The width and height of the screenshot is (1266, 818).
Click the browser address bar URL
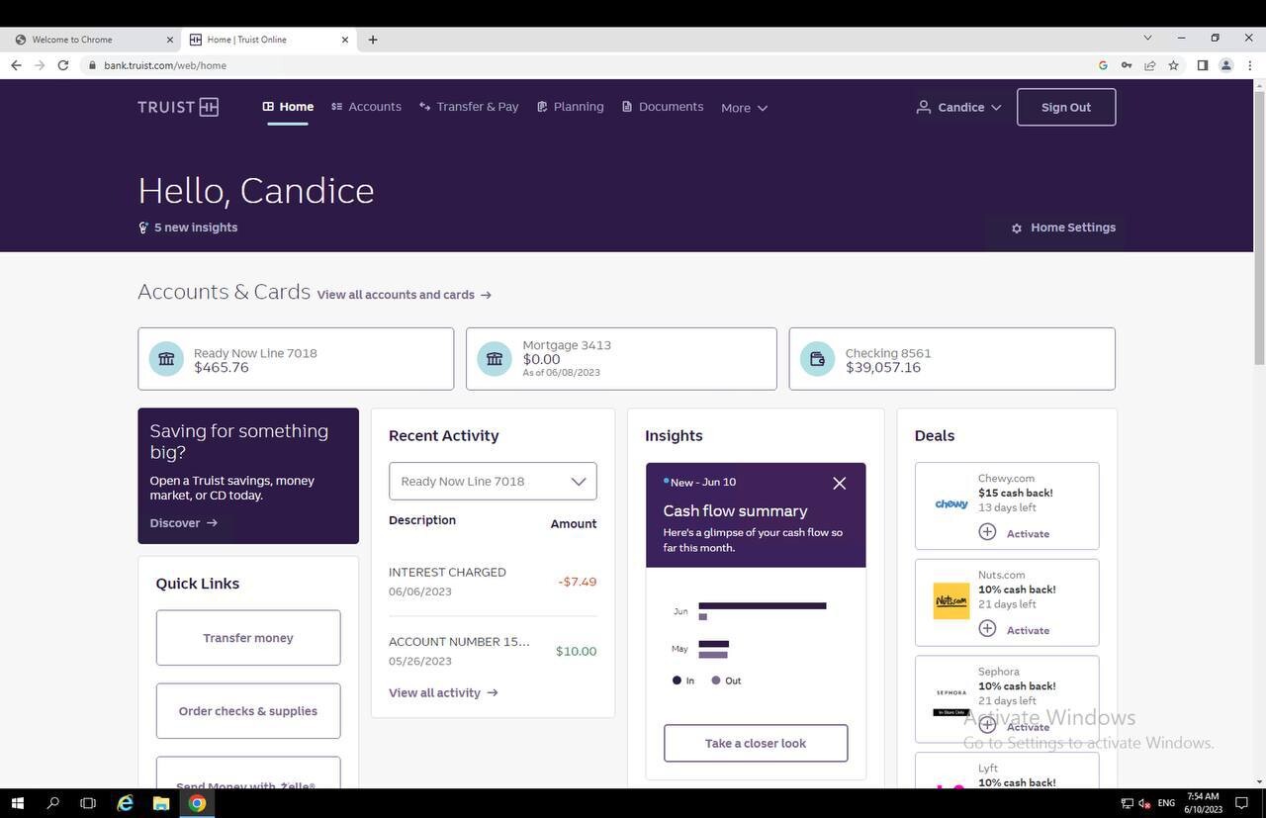tap(165, 65)
